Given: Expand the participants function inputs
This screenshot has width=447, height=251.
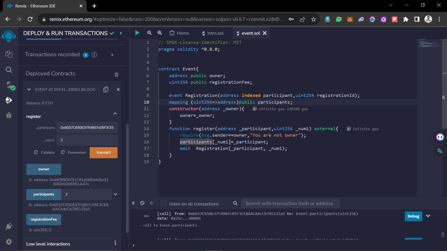Looking at the screenshot, I should coord(115,194).
